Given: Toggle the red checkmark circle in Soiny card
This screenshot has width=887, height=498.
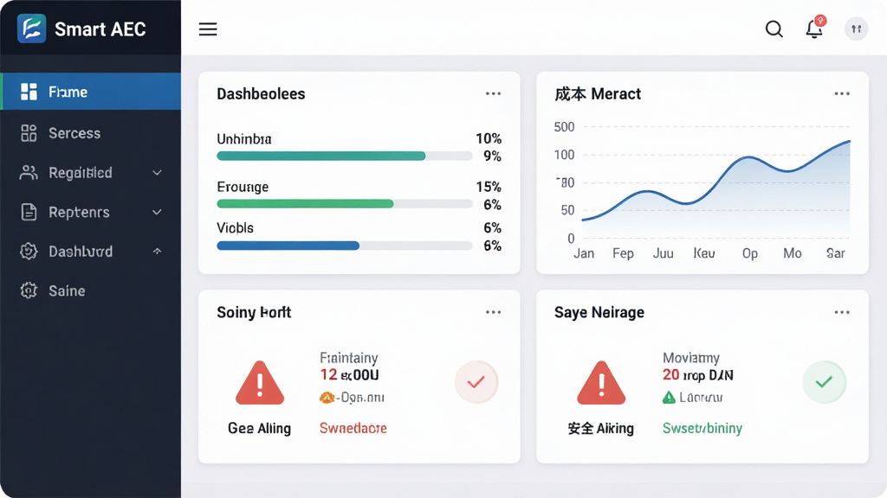Looking at the screenshot, I should (x=476, y=382).
